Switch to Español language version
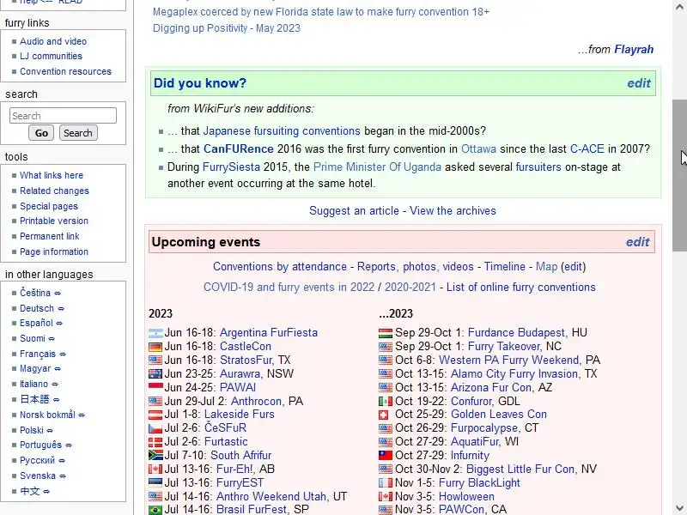The image size is (687, 515). pyautogui.click(x=36, y=324)
